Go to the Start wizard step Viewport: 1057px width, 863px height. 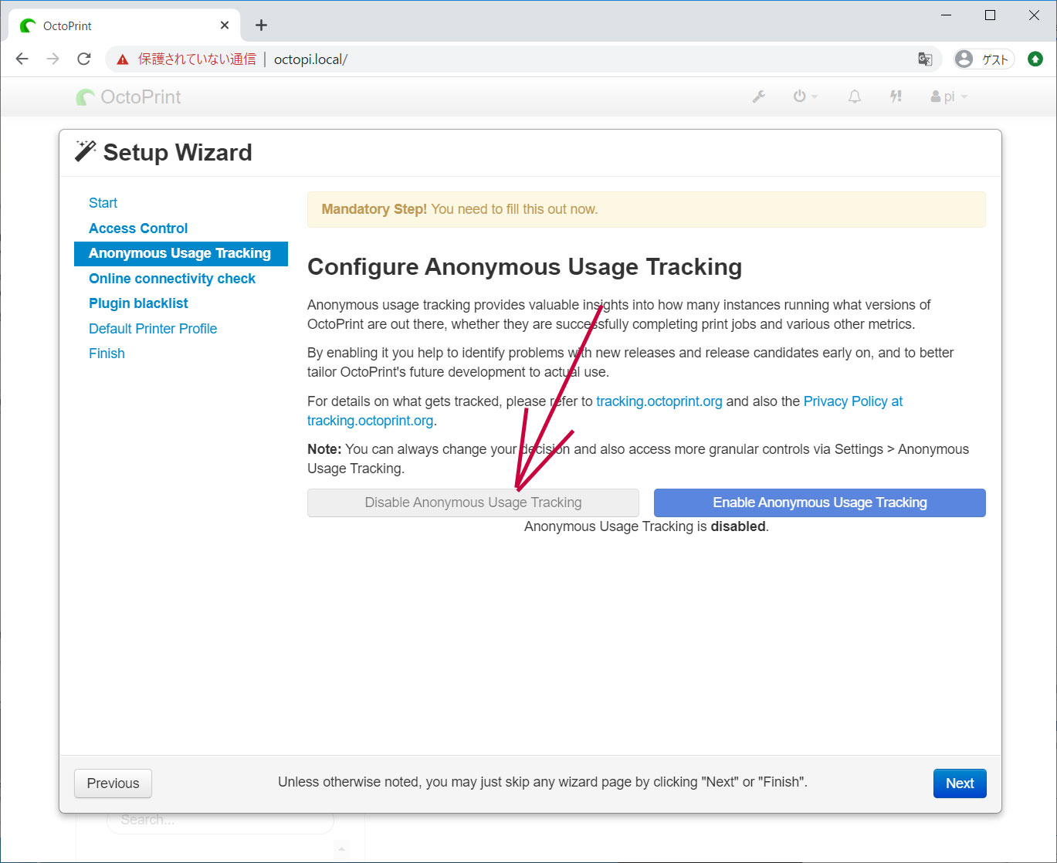[103, 203]
